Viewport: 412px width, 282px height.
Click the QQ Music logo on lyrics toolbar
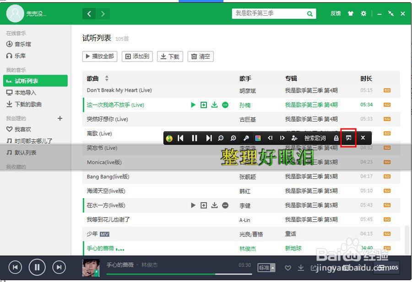pos(169,138)
